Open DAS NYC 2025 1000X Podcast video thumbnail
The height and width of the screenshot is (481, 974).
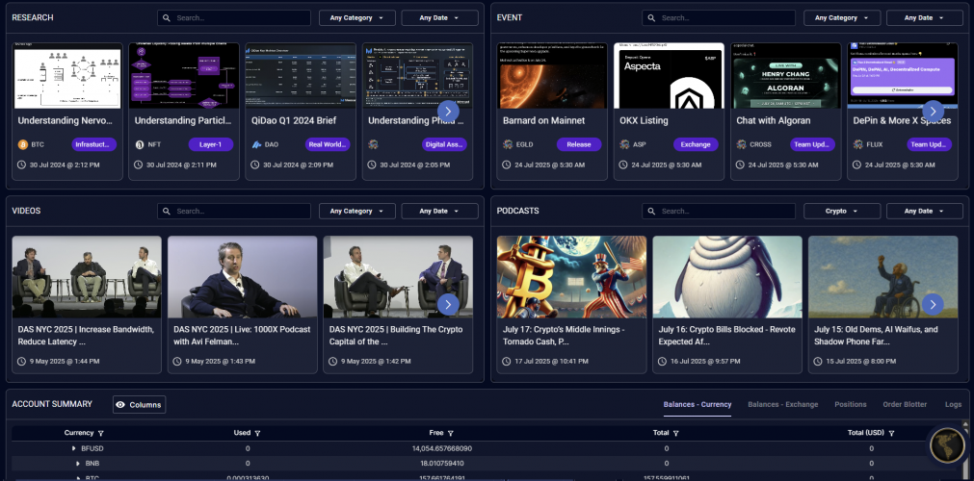pyautogui.click(x=242, y=277)
